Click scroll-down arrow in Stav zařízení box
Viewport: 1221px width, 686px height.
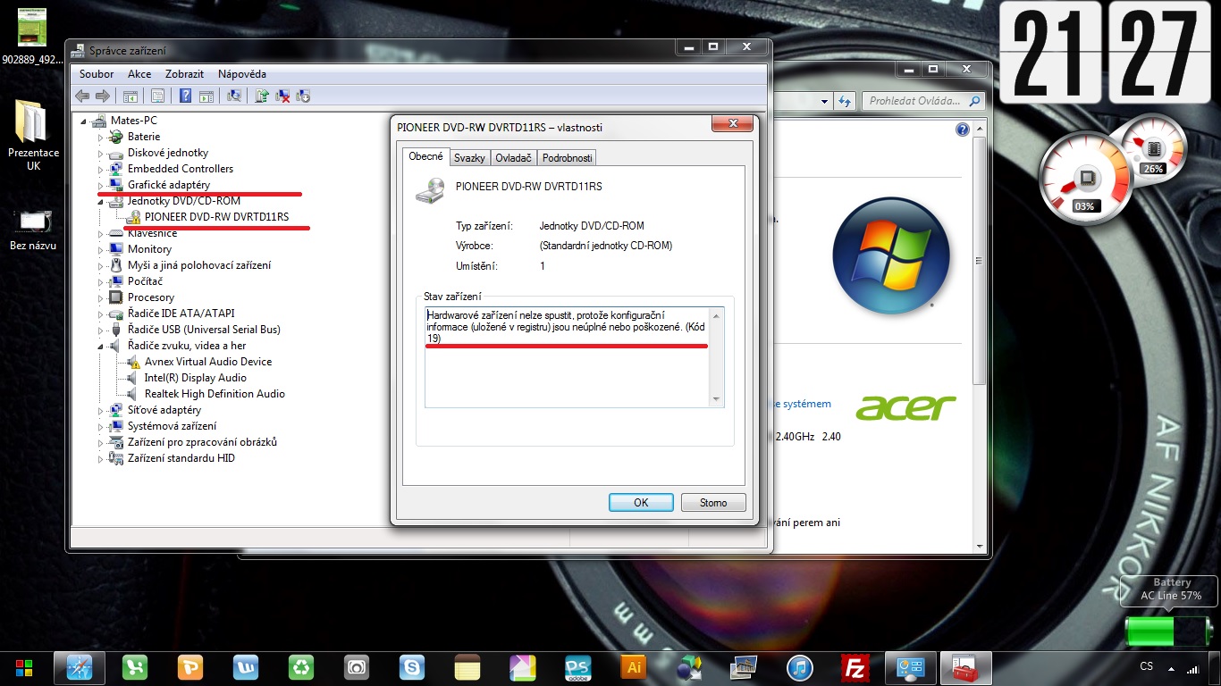pyautogui.click(x=716, y=399)
